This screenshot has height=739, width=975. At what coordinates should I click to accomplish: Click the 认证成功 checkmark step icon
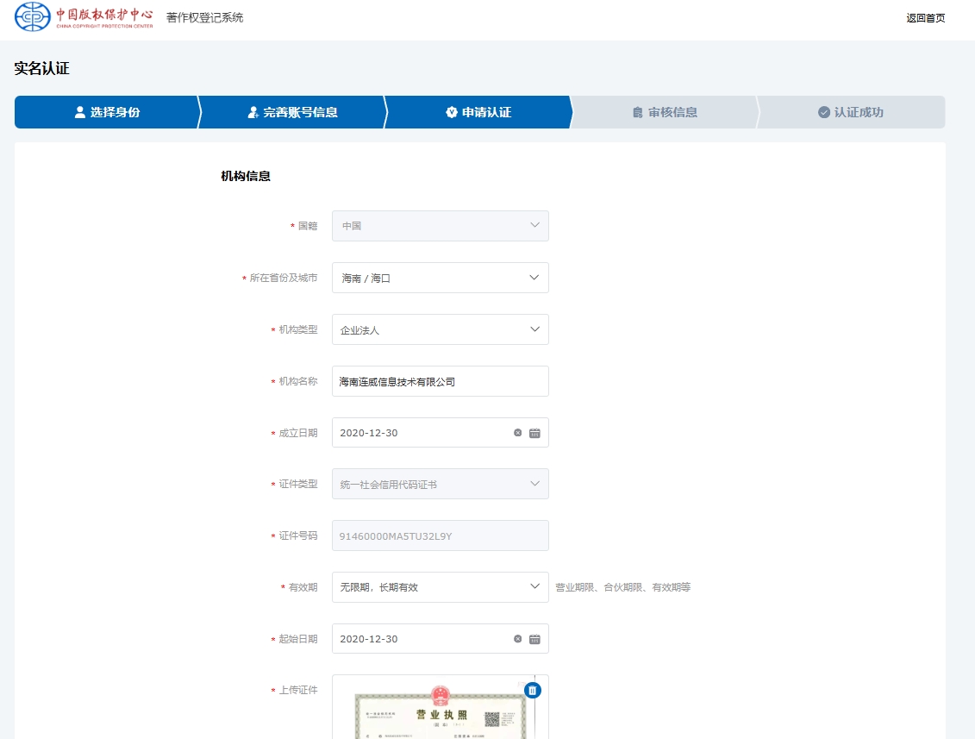click(x=823, y=112)
